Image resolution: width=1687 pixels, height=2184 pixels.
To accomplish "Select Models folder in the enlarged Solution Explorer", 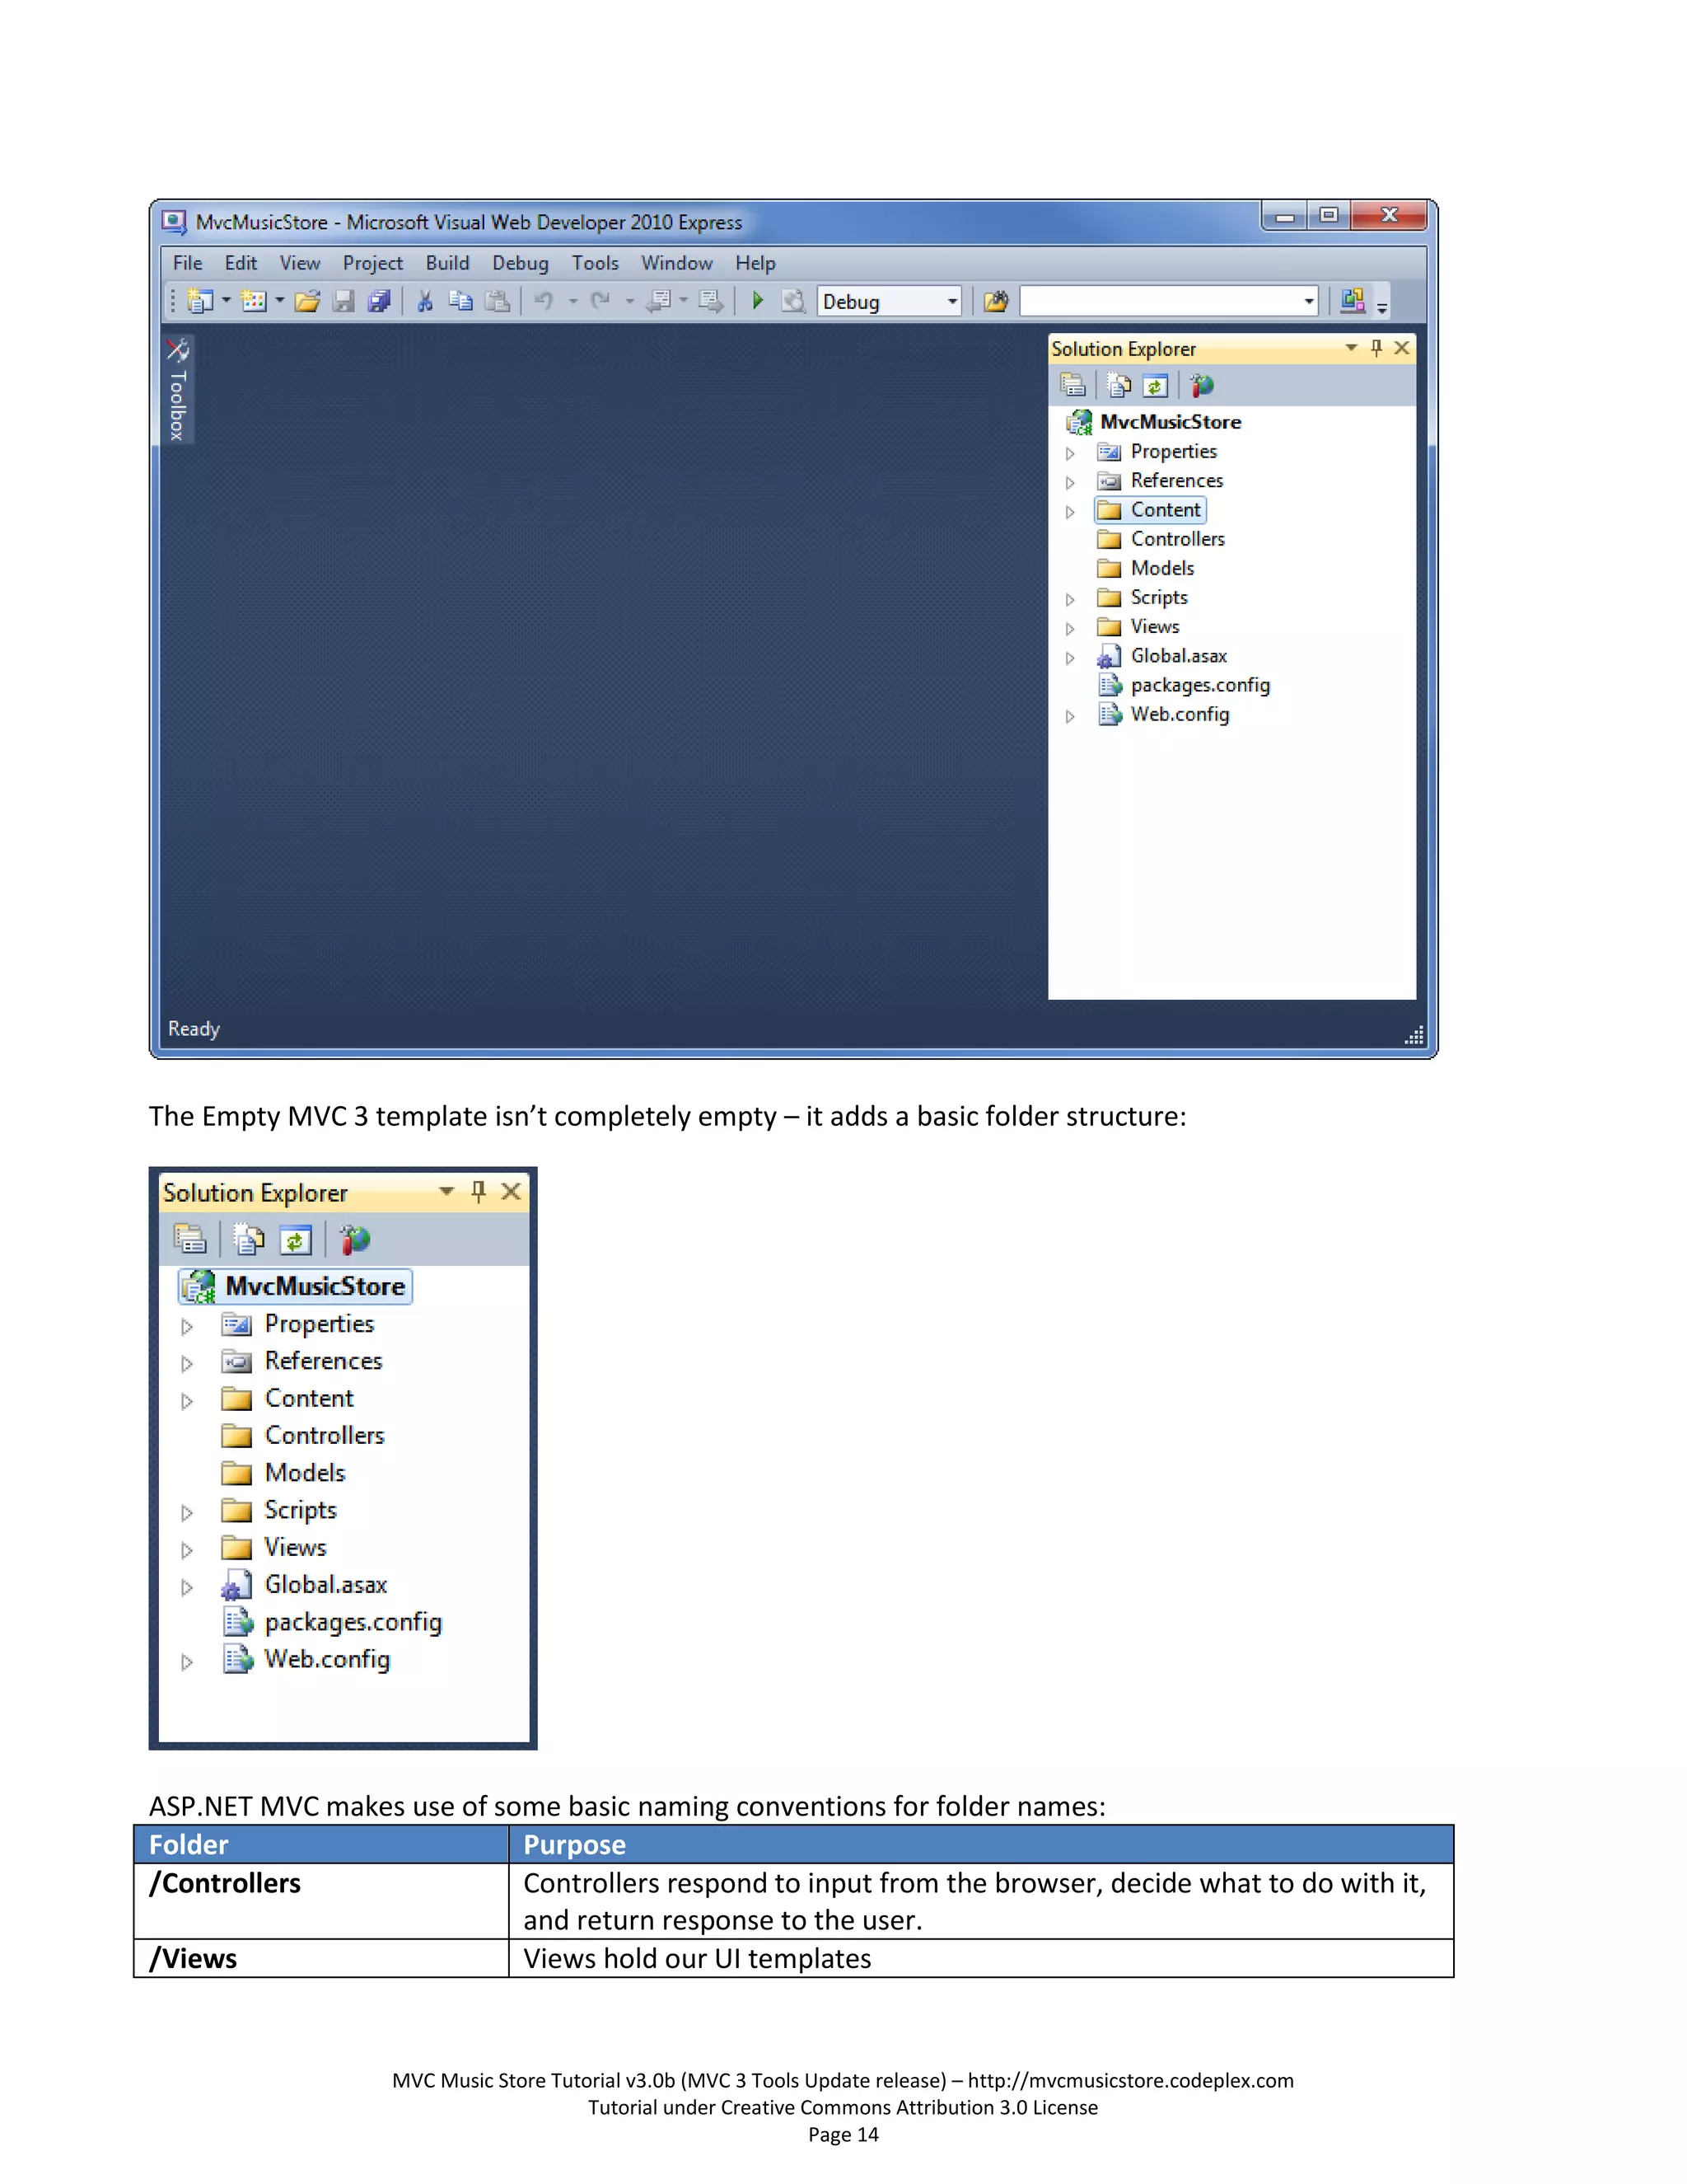I will 283,1473.
